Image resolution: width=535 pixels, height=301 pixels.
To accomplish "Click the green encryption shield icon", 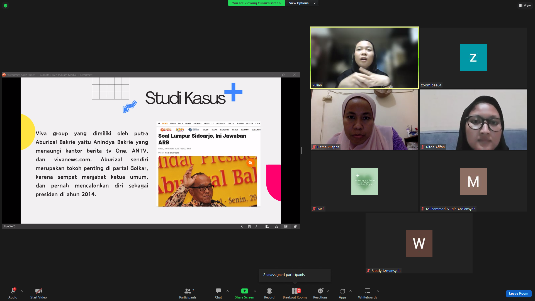I will pos(6,6).
